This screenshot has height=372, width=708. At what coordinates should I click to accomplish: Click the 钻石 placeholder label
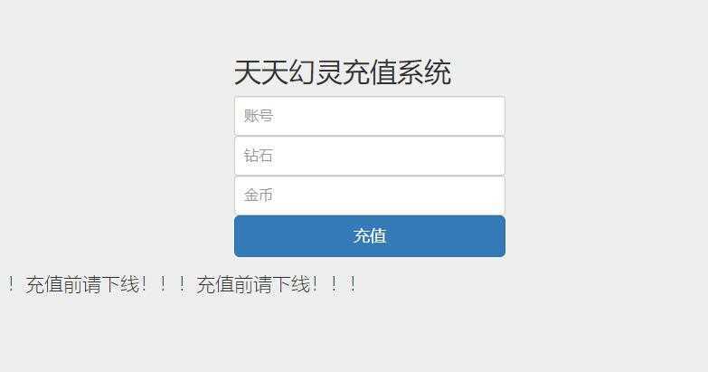(259, 156)
